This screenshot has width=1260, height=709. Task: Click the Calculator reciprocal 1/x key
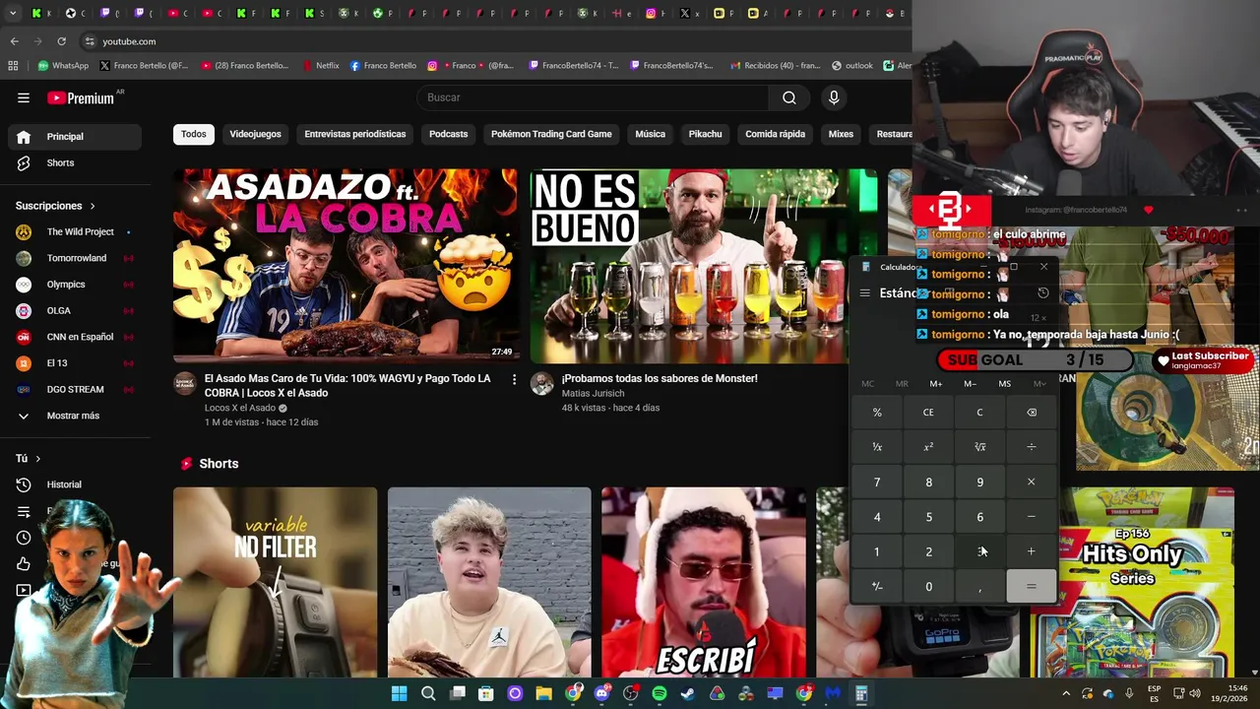click(877, 447)
